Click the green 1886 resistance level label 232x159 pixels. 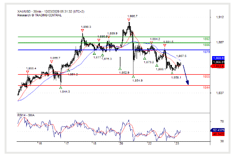click(x=206, y=45)
